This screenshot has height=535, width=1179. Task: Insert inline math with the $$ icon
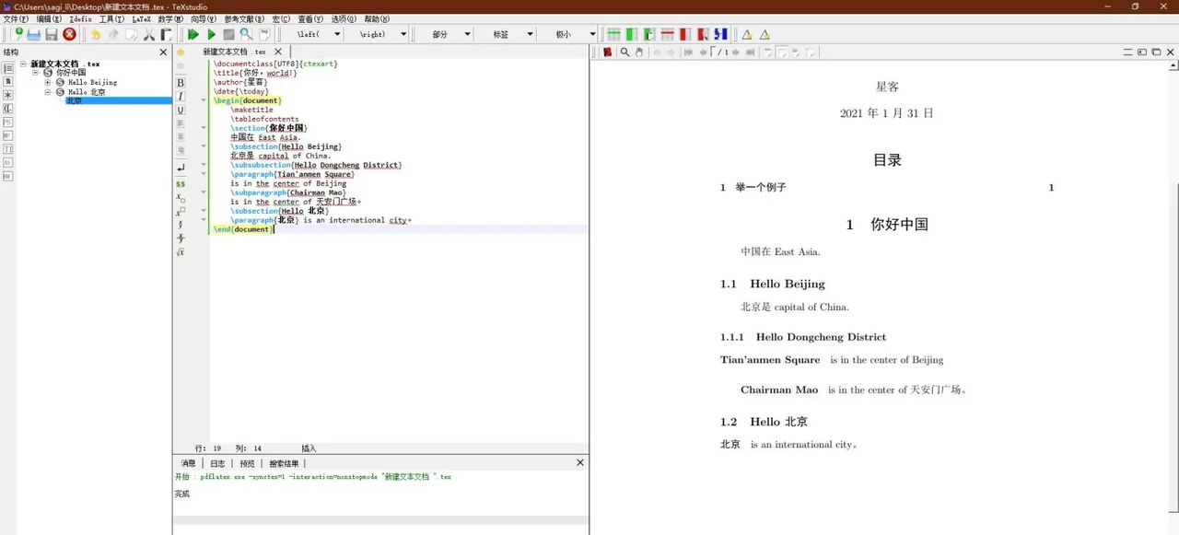pyautogui.click(x=181, y=184)
